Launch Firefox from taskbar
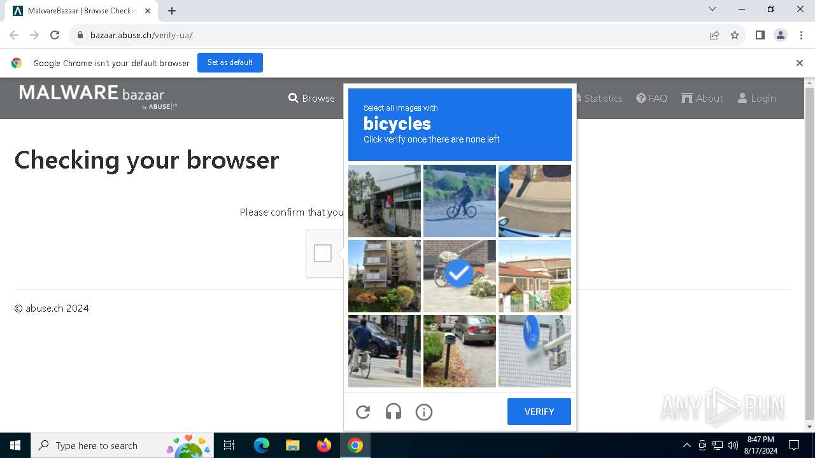Image resolution: width=815 pixels, height=458 pixels. click(324, 445)
